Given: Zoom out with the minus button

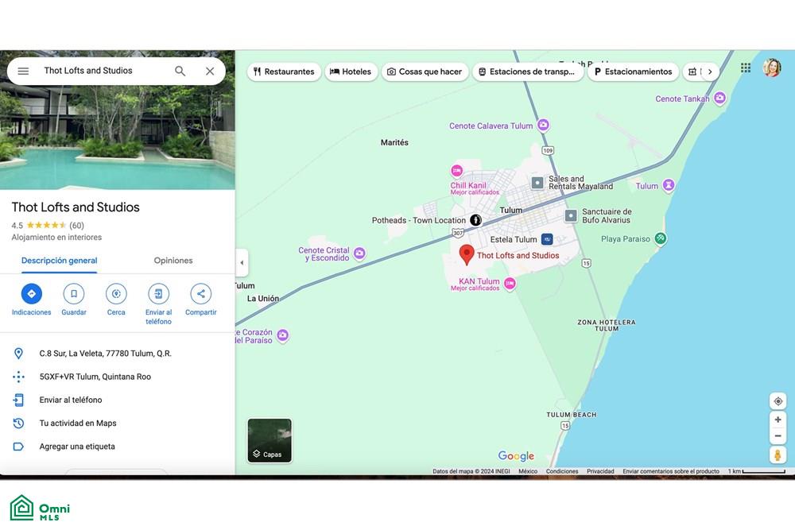Looking at the screenshot, I should (778, 435).
